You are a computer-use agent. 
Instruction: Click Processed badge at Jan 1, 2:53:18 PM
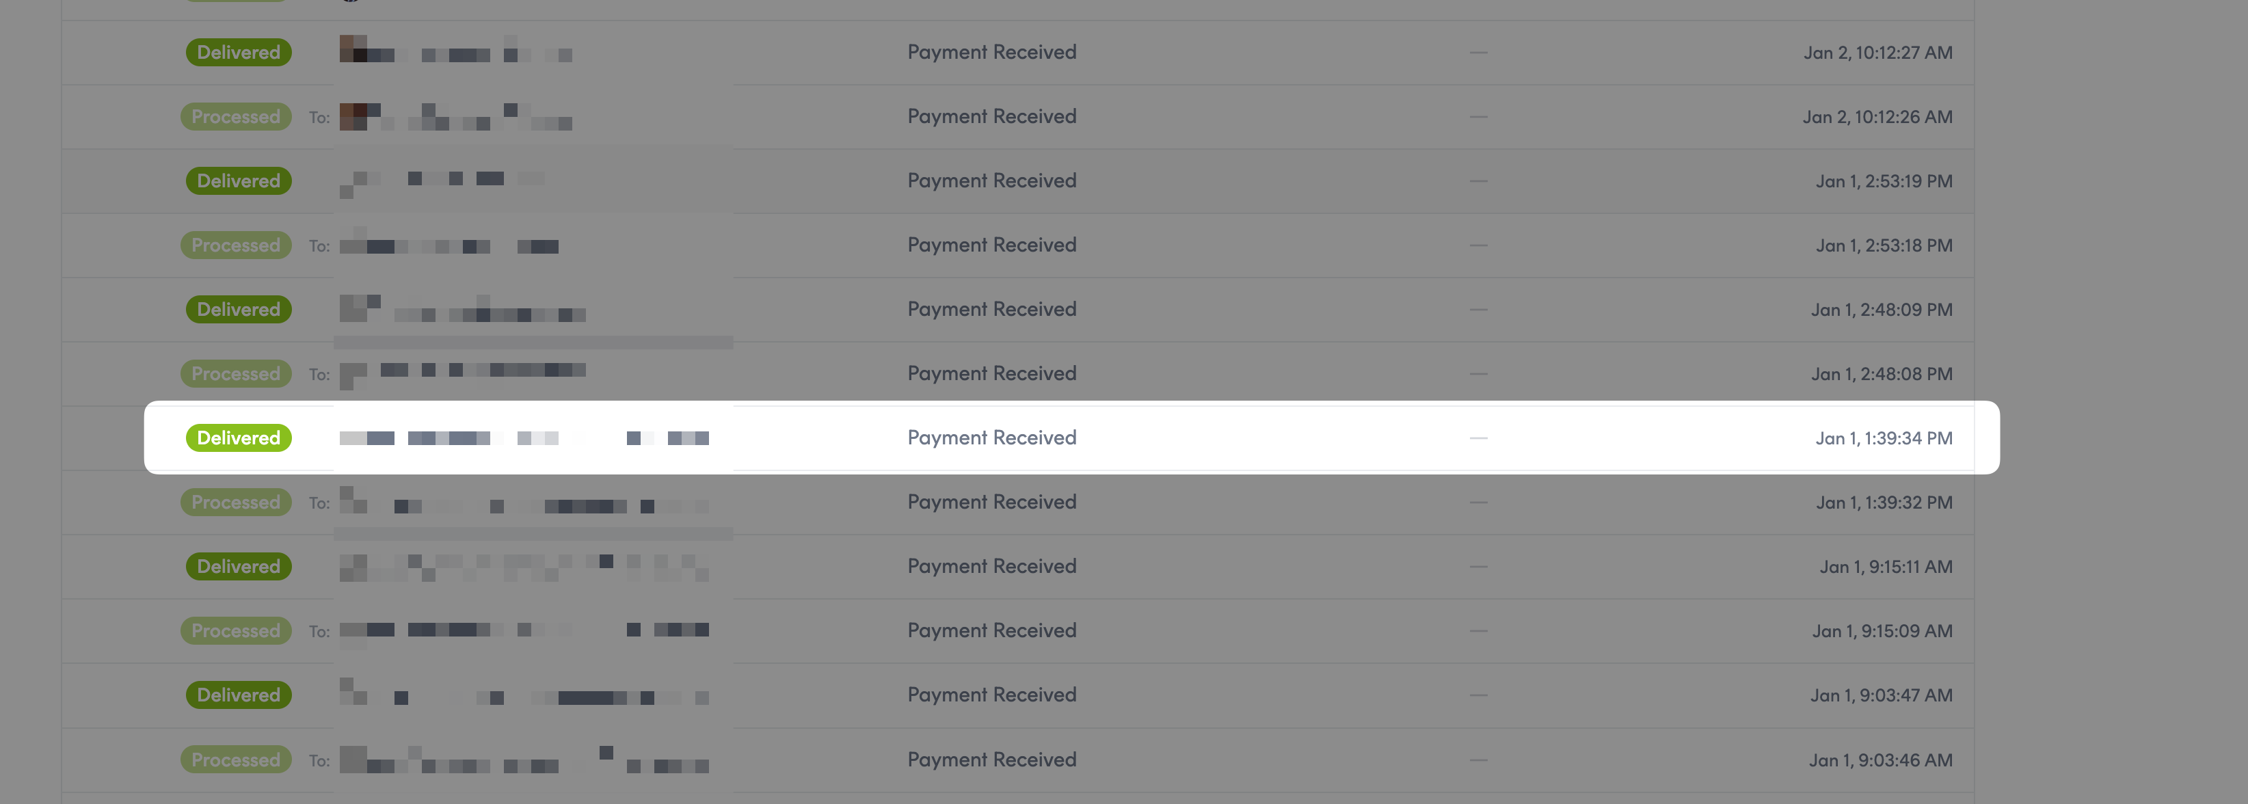click(236, 245)
